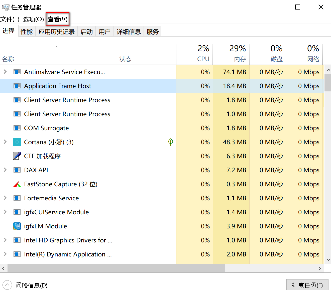This screenshot has height=296, width=331.
Task: Switch to the 性能 tab
Action: pos(27,32)
